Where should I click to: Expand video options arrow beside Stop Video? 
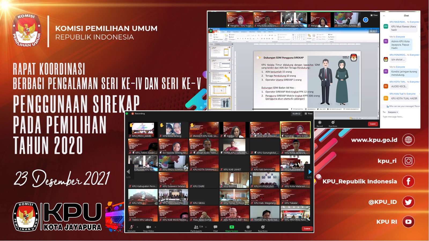click(x=156, y=227)
